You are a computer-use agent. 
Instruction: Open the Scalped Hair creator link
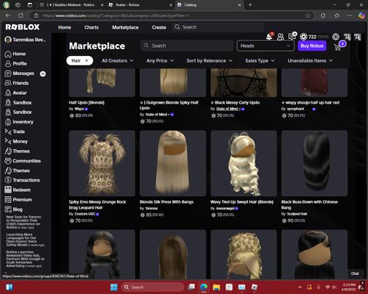[297, 214]
